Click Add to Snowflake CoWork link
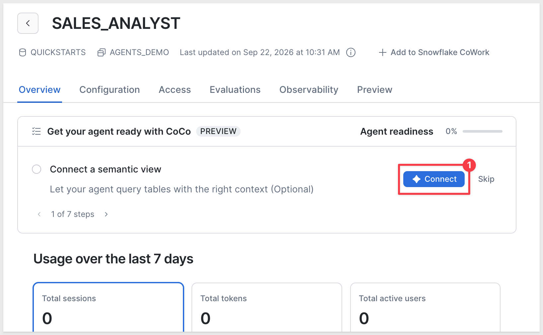Viewport: 543px width, 335px height. coord(434,52)
